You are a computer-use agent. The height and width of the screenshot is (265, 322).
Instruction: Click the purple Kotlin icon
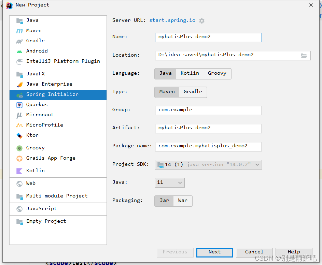click(19, 171)
